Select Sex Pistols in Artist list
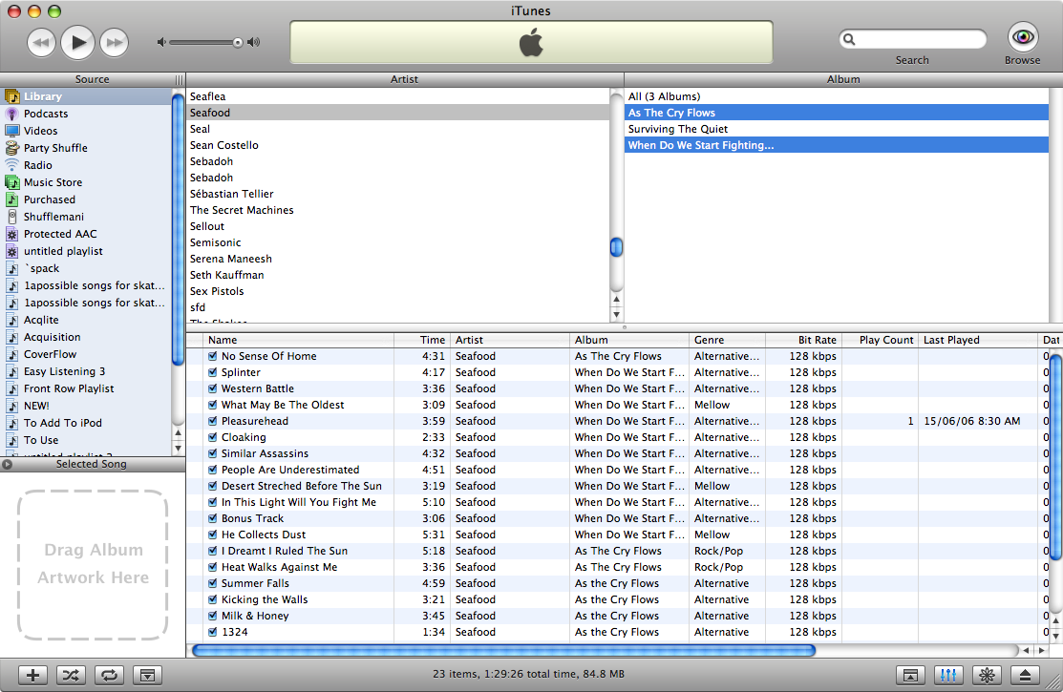 point(398,291)
